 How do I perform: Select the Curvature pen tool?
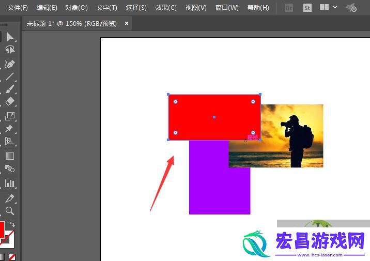click(x=10, y=64)
